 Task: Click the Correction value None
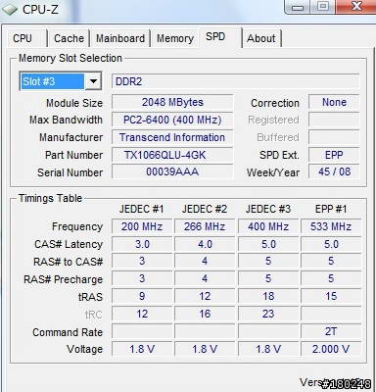tap(334, 102)
